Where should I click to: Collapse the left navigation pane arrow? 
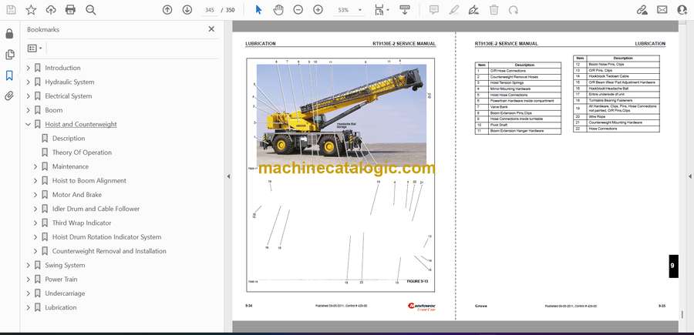pyautogui.click(x=228, y=176)
